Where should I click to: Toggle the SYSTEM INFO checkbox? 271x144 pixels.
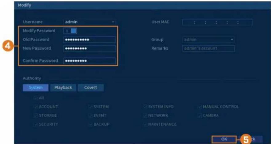(145, 107)
